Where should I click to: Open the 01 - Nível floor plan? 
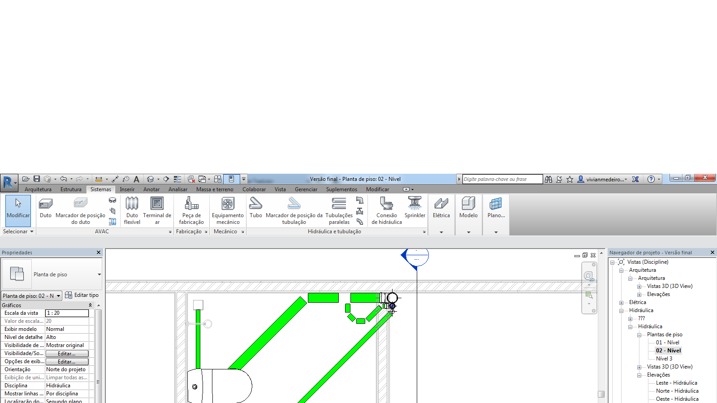pos(668,343)
